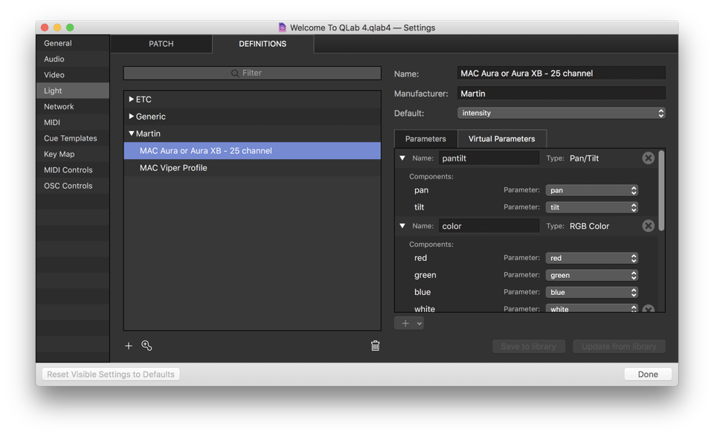Screen dimensions: 714x437
Task: Switch to the PATCH tab
Action: (161, 44)
